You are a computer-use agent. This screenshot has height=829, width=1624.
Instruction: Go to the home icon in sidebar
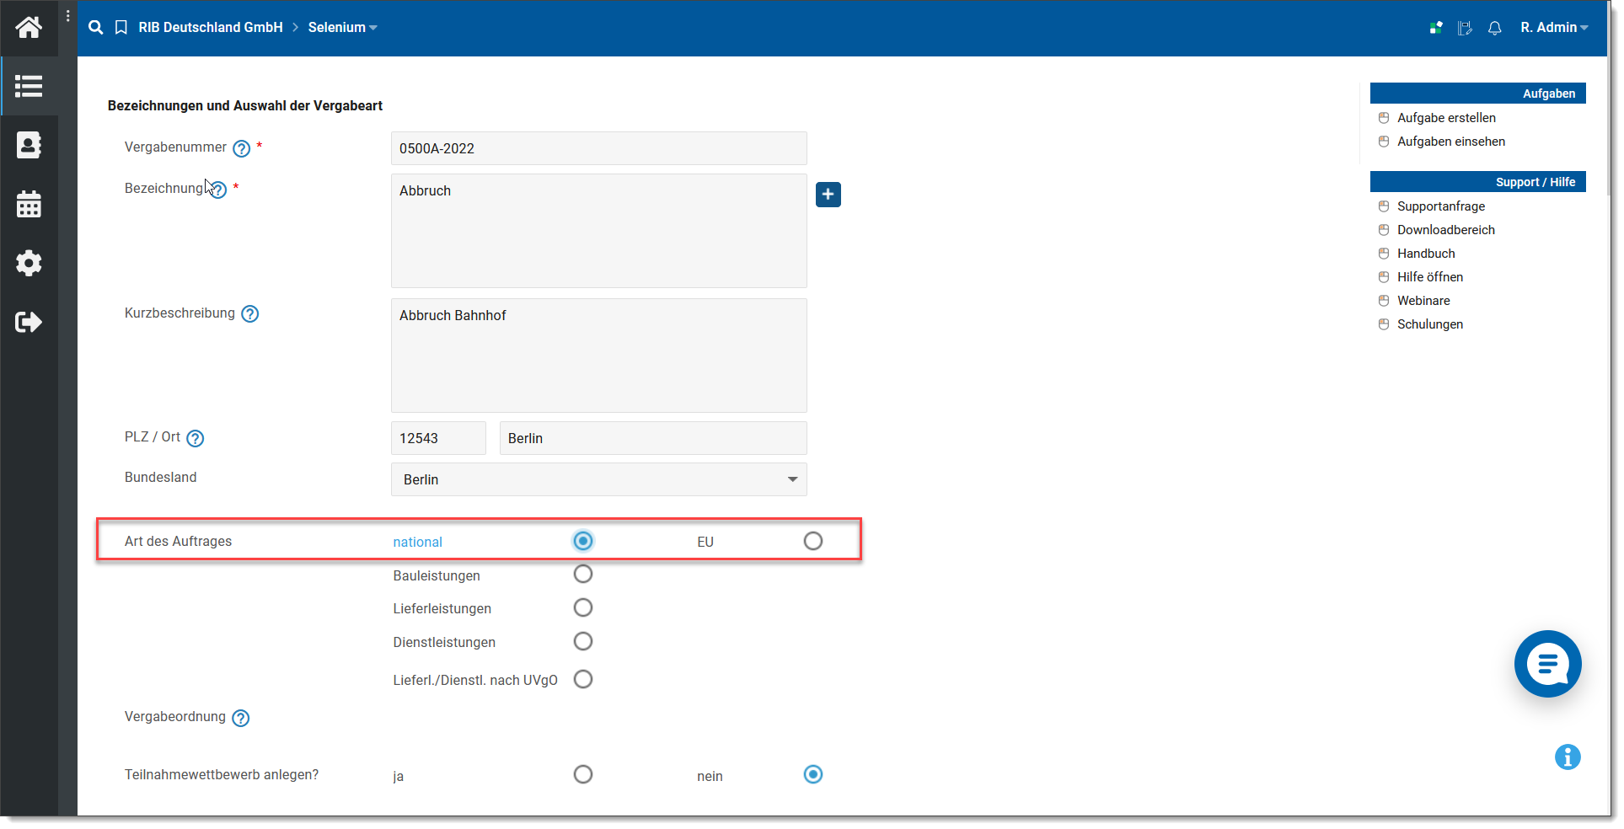click(x=29, y=28)
